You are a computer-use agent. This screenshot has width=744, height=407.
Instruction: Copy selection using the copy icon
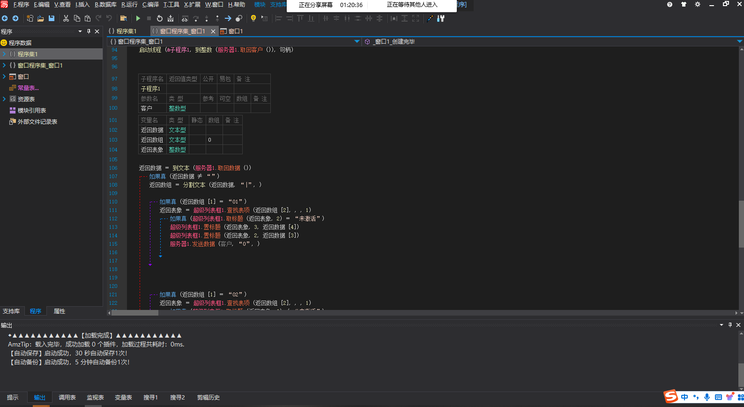pyautogui.click(x=77, y=18)
